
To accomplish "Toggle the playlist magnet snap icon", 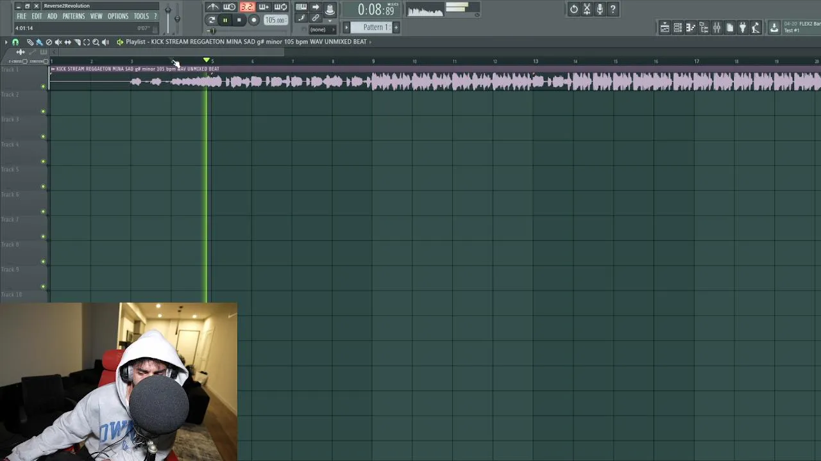I will 15,42.
